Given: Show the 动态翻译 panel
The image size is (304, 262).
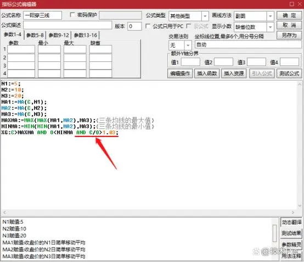Looking at the screenshot, I should 291,223.
